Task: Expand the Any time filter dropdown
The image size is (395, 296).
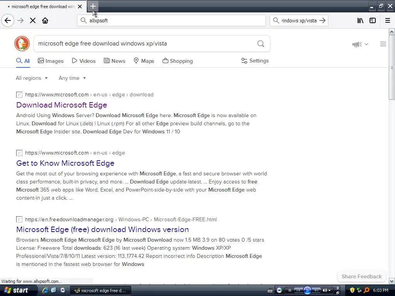Action: (72, 78)
